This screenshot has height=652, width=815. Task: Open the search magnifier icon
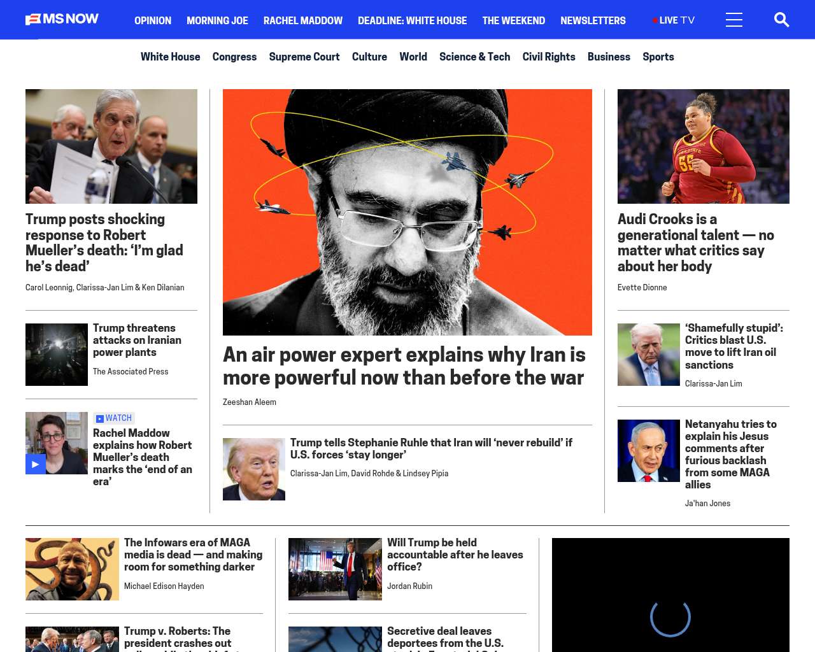tap(781, 20)
